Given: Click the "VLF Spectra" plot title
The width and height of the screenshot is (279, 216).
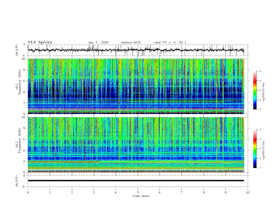Looking at the screenshot, I should point(40,42).
